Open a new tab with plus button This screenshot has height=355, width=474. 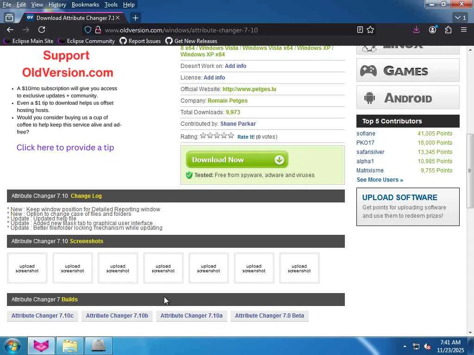click(x=136, y=18)
